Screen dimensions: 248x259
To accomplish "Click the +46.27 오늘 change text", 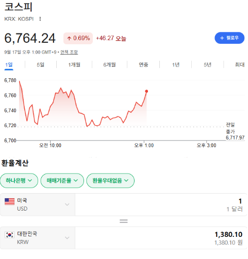I will 111,39.
